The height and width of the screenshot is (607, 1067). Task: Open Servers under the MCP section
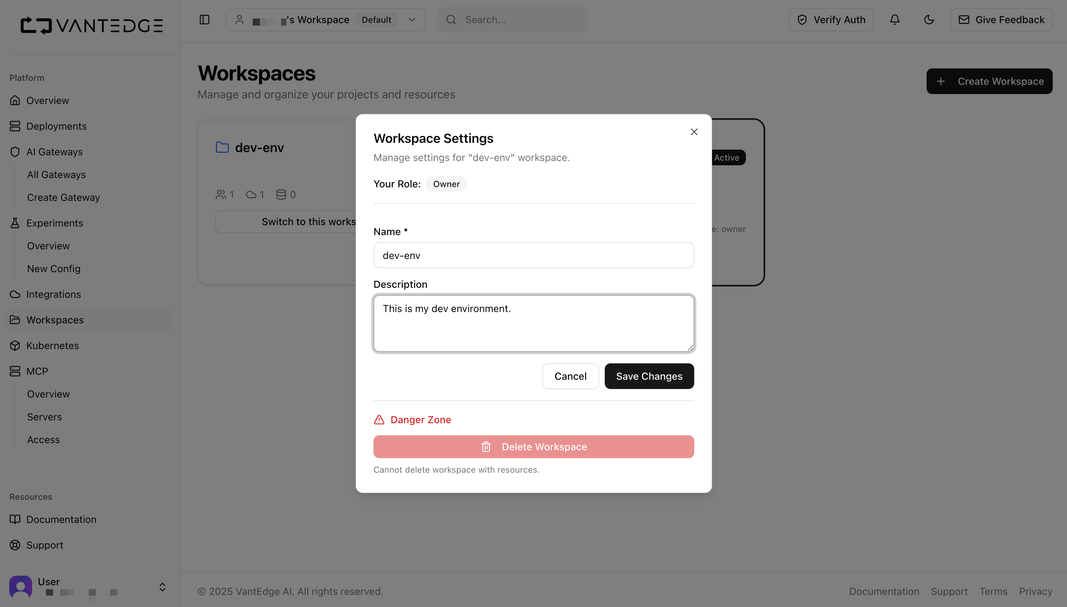[x=44, y=416]
